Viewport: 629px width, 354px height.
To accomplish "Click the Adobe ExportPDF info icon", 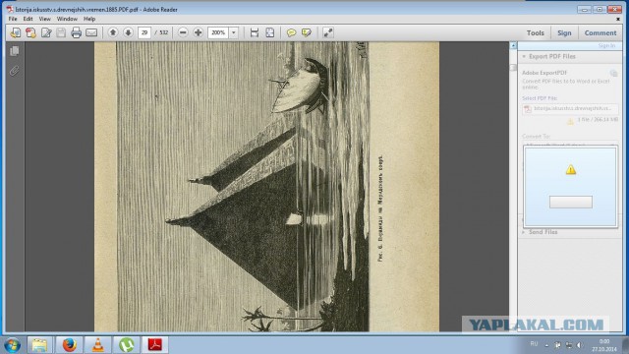I will tap(613, 73).
